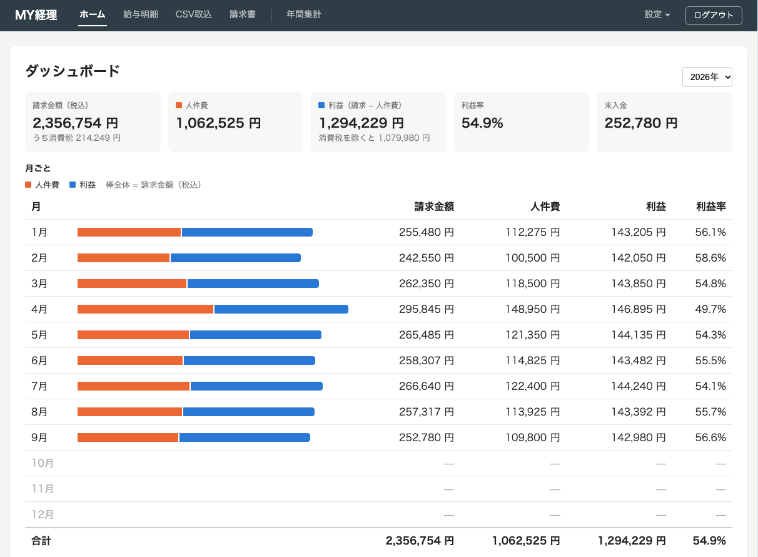This screenshot has height=557, width=758.
Task: Click the 合計 row label
Action: [41, 541]
